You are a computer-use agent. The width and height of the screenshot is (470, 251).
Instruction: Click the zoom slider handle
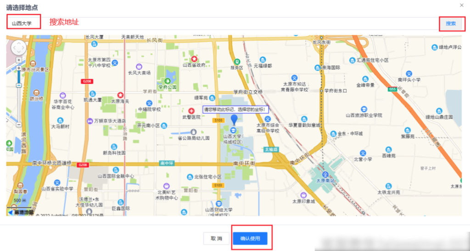click(19, 85)
